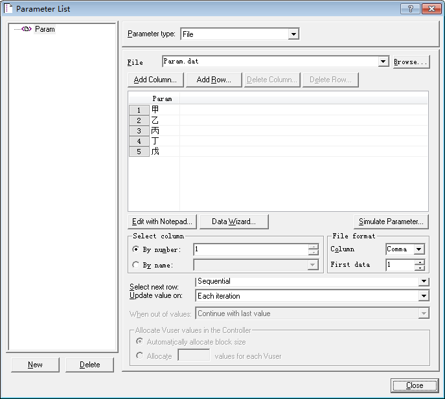Select the By name radio button
The width and height of the screenshot is (445, 399).
135,265
